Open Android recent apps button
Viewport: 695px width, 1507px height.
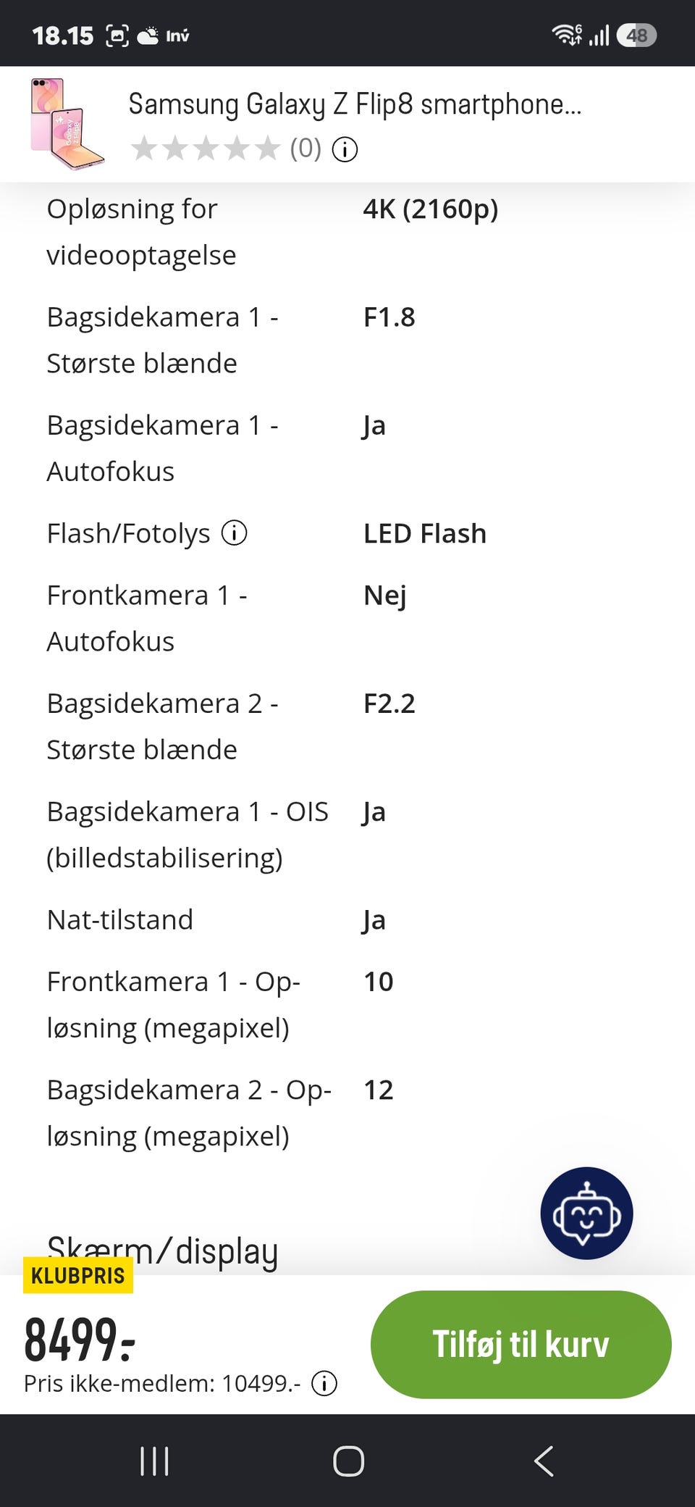[x=154, y=1461]
